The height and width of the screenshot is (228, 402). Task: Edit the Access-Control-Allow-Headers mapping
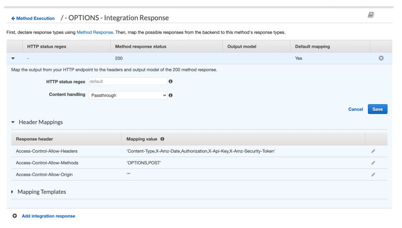click(x=373, y=151)
